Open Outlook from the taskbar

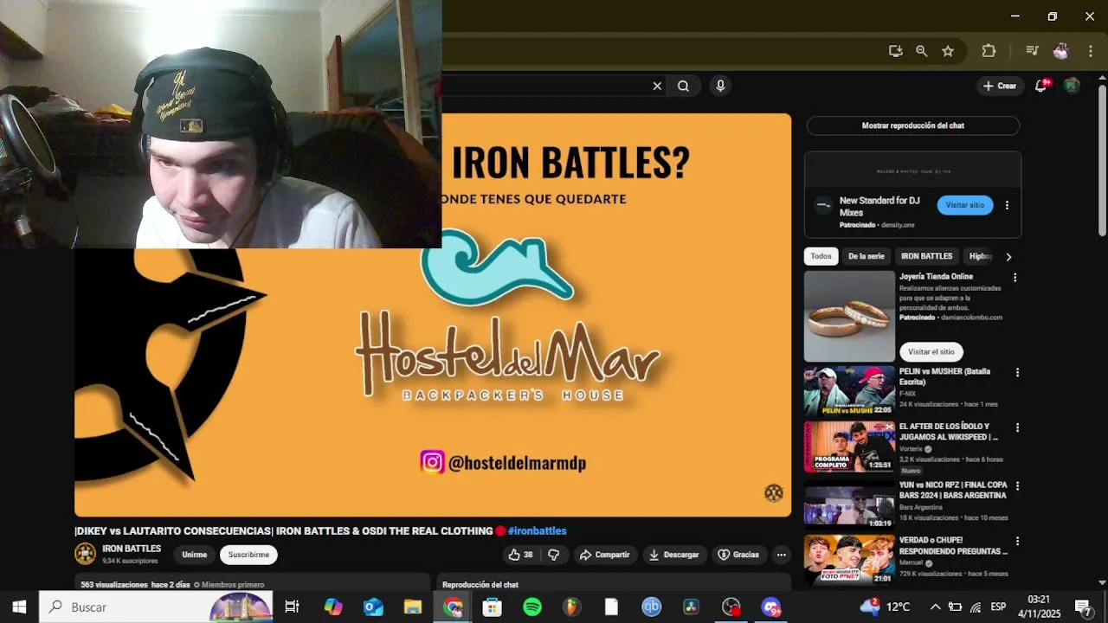click(373, 607)
